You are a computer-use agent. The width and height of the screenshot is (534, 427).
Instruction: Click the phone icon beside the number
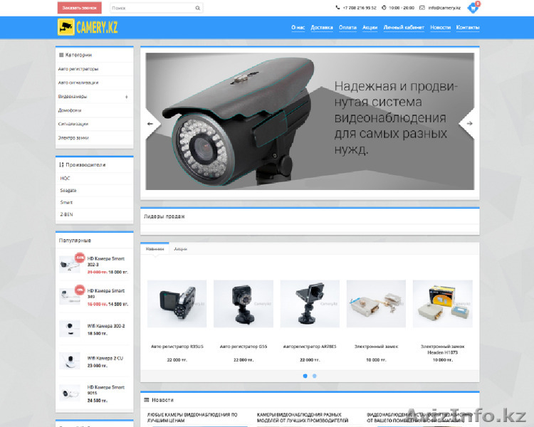(337, 8)
